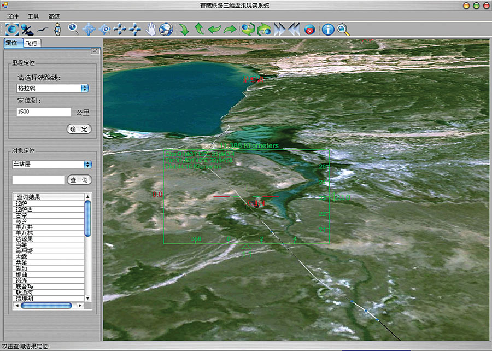Click the magnifier search icon at toolbar end
Image resolution: width=492 pixels, height=351 pixels.
pos(343,29)
